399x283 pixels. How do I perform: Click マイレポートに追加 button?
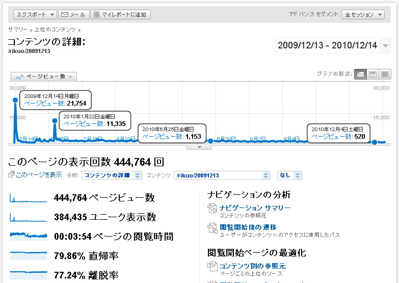(x=121, y=14)
